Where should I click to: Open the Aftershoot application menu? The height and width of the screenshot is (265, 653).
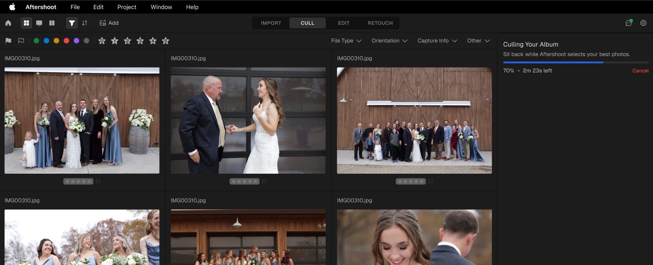[x=41, y=7]
